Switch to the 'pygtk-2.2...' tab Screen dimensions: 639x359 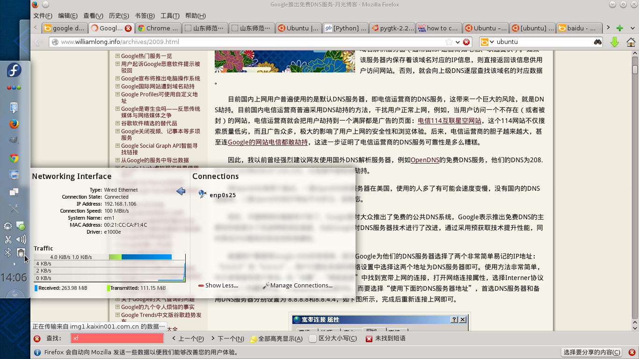[392, 28]
